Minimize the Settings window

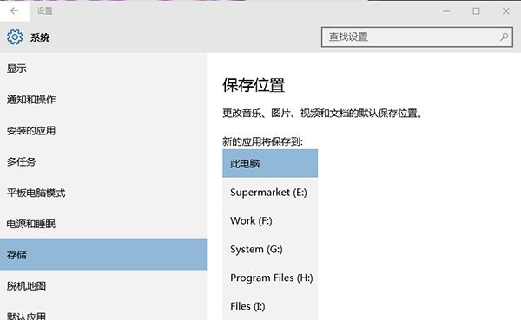tap(446, 11)
